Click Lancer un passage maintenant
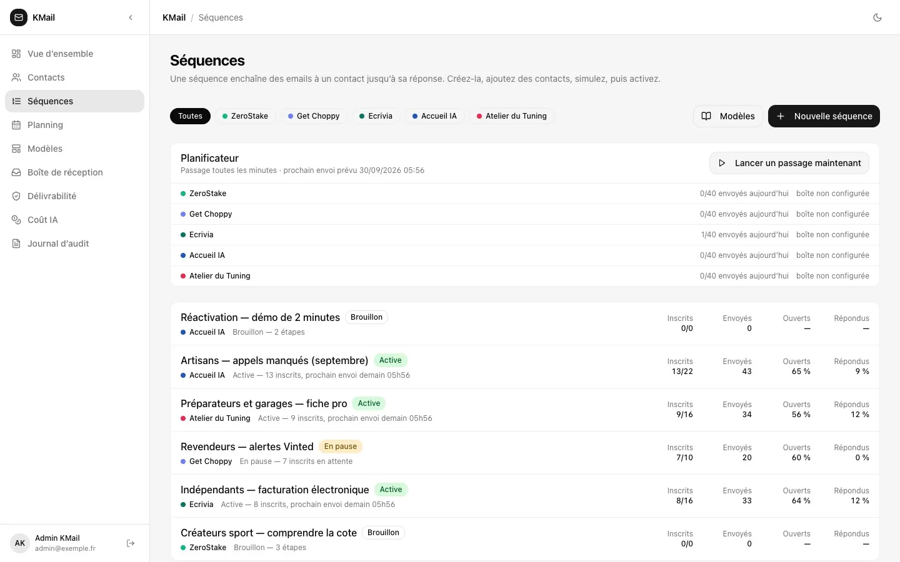 789,163
